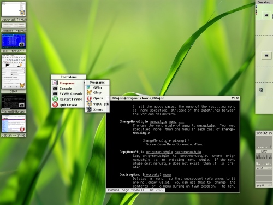Open the mc - fifajan window thumbnail
This screenshot has height=205, width=273.
14,41
